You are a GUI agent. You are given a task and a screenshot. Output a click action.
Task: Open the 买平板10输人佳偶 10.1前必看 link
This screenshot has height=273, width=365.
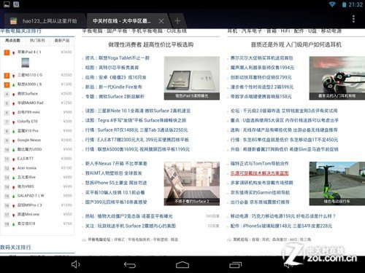pyautogui.click(x=115, y=192)
